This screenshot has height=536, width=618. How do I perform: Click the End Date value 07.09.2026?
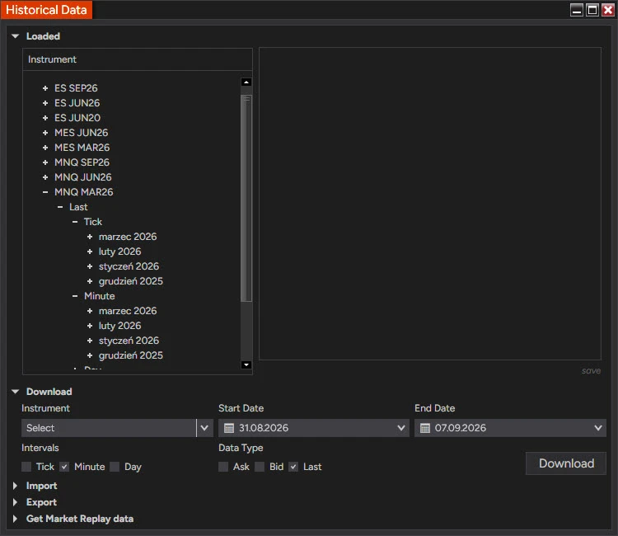(x=461, y=428)
